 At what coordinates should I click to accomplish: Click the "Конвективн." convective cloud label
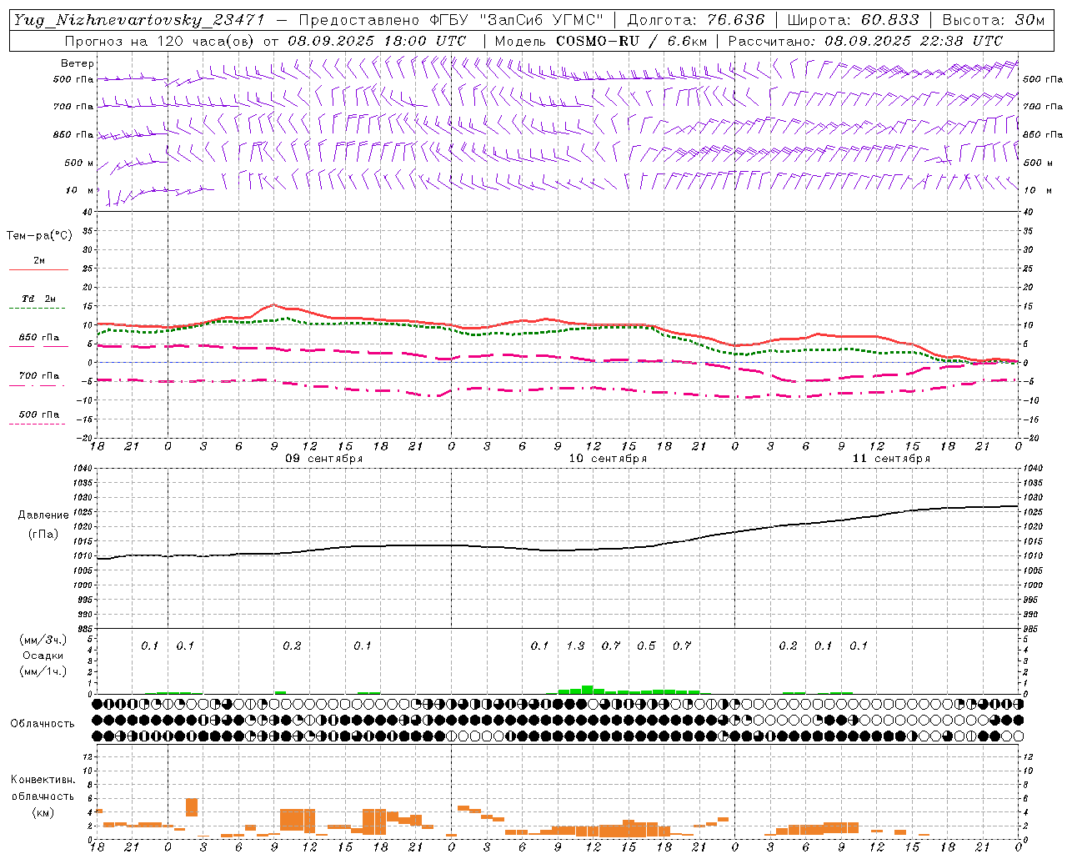tap(43, 780)
